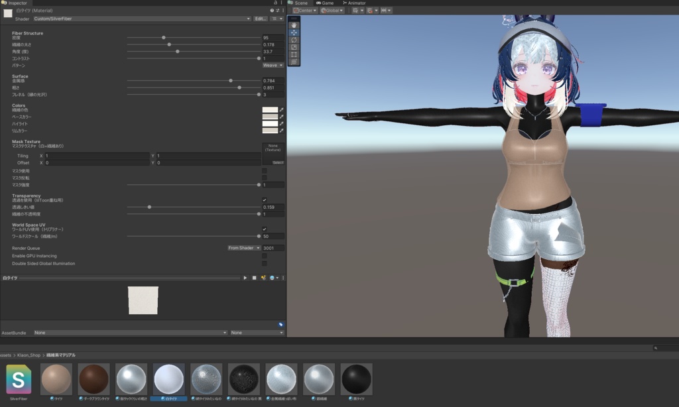Open the AssetBundle variant dropdown
The width and height of the screenshot is (679, 407).
pos(257,333)
